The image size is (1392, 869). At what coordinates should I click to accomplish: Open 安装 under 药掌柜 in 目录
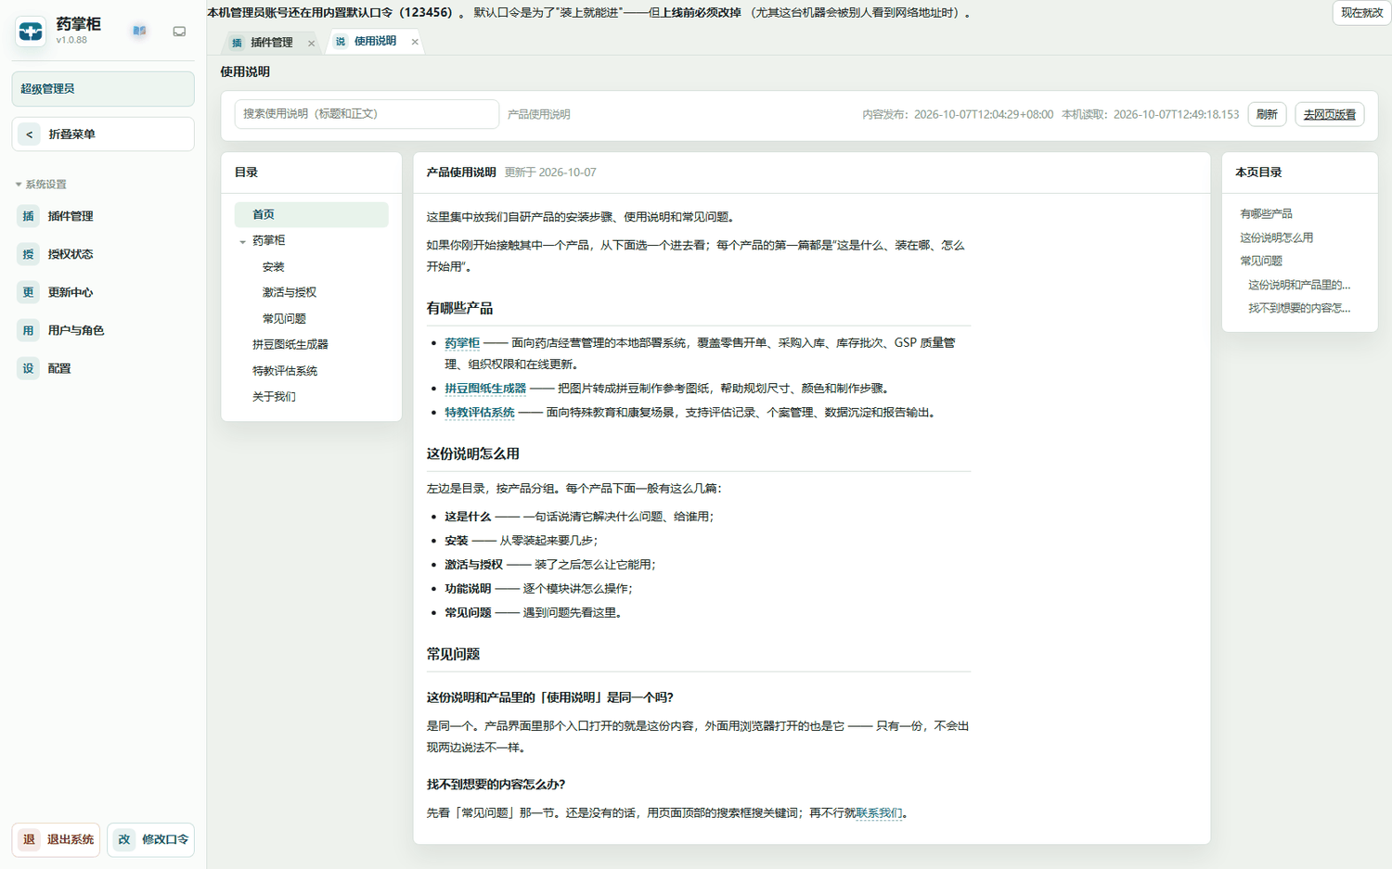point(273,267)
